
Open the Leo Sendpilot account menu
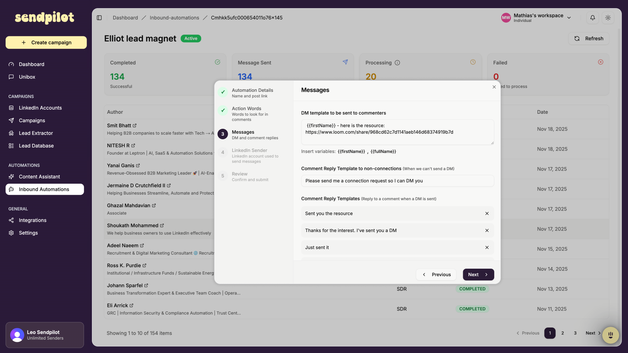(x=45, y=335)
